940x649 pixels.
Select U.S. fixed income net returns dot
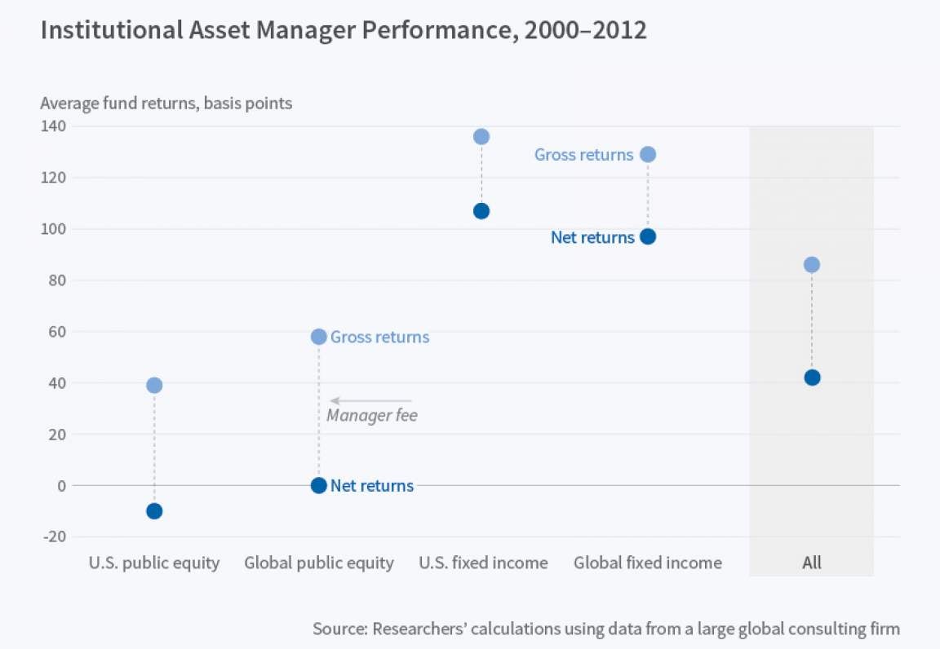pos(481,211)
